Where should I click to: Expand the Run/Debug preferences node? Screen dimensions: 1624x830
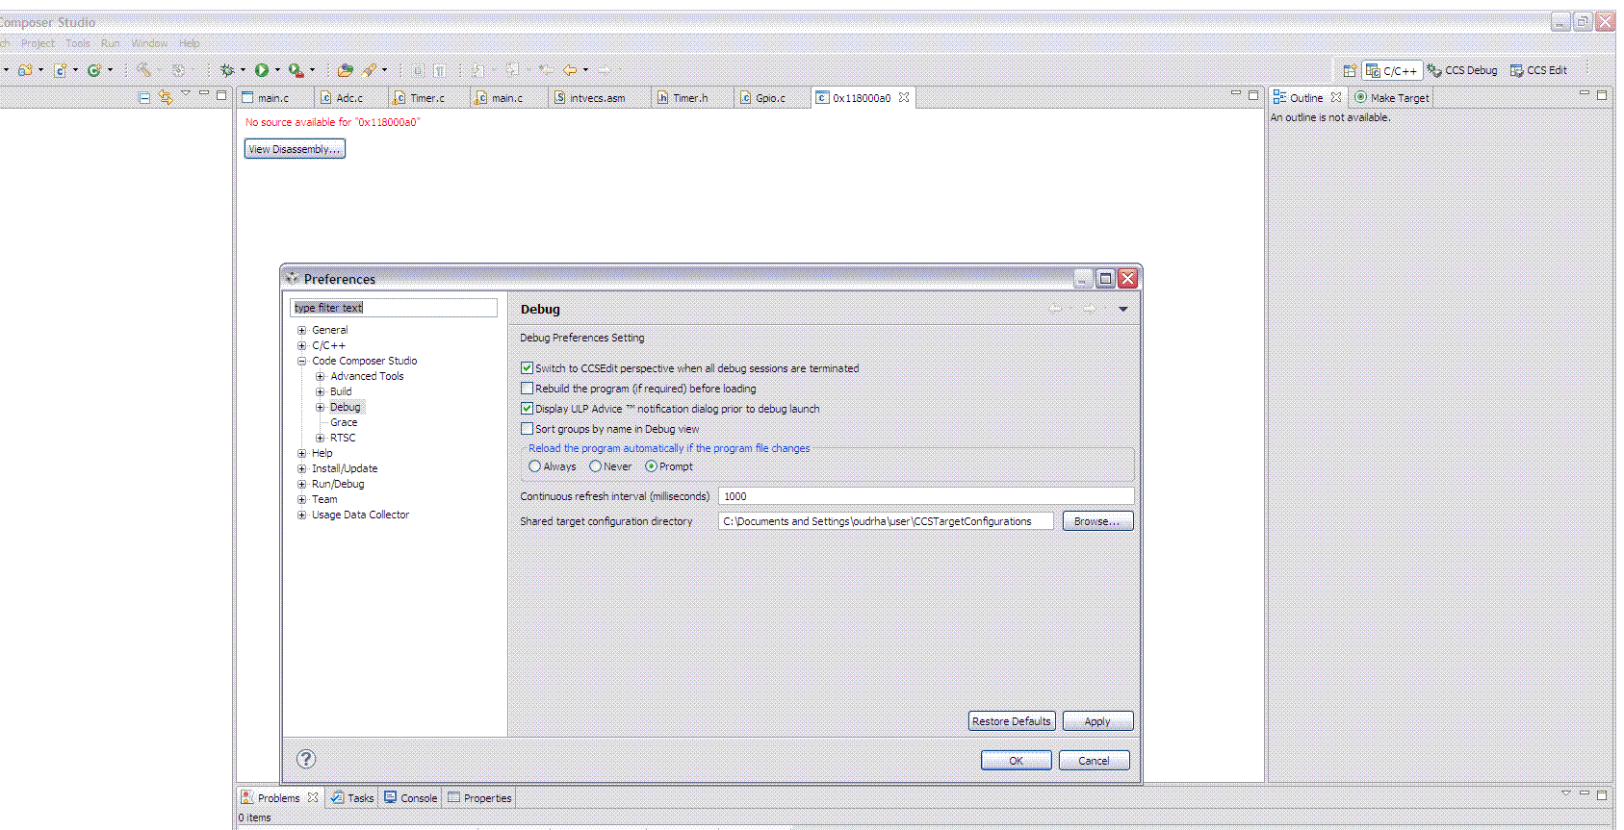301,484
